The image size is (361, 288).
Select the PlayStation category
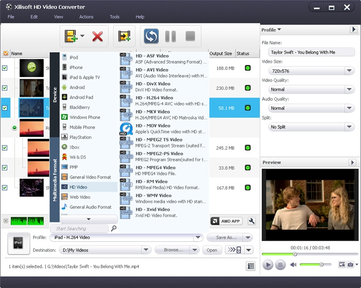89,137
